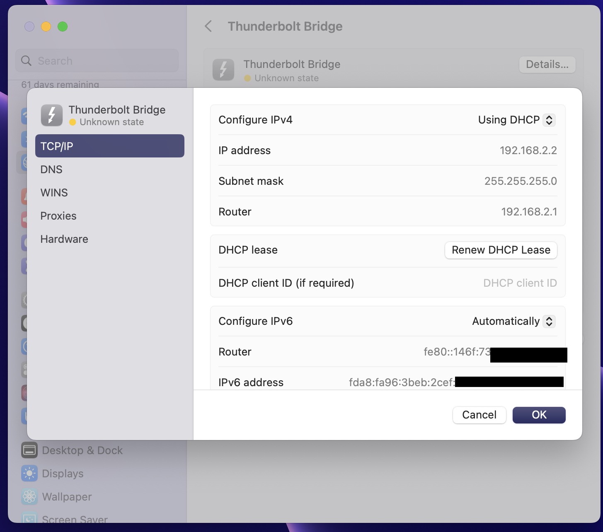Screen dimensions: 603x532
Task: Click the IPv6 address value fda8:fa96:3beb:2cef
Action: point(402,382)
